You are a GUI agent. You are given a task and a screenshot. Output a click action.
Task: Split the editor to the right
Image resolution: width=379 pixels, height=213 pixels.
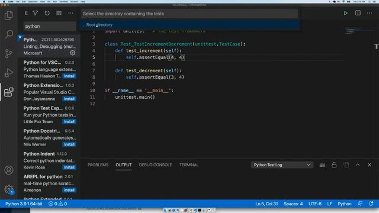coord(358,13)
